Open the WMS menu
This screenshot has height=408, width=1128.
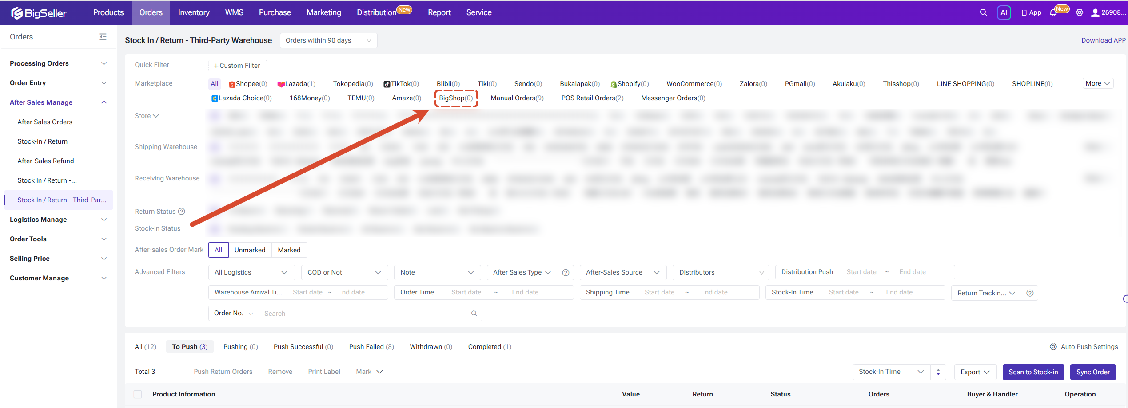click(x=234, y=12)
